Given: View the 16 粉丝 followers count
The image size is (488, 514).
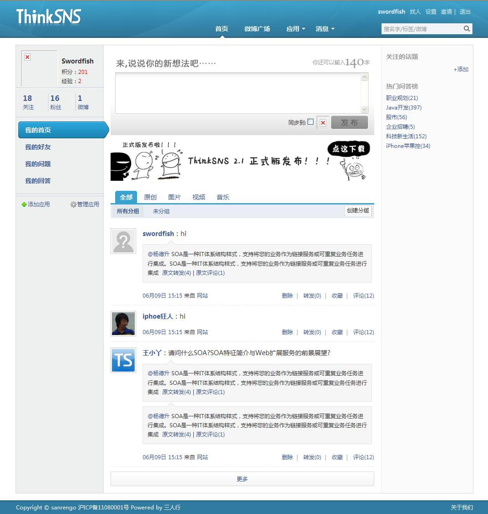Looking at the screenshot, I should pyautogui.click(x=55, y=102).
